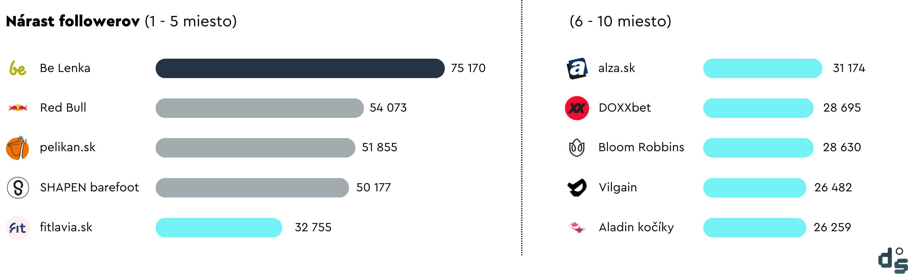Select the DOXXbet red logo

tap(577, 108)
